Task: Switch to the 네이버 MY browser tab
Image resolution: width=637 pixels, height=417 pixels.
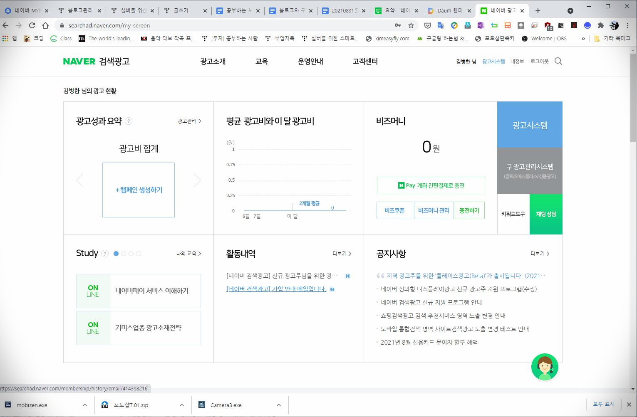Action: 26,11
